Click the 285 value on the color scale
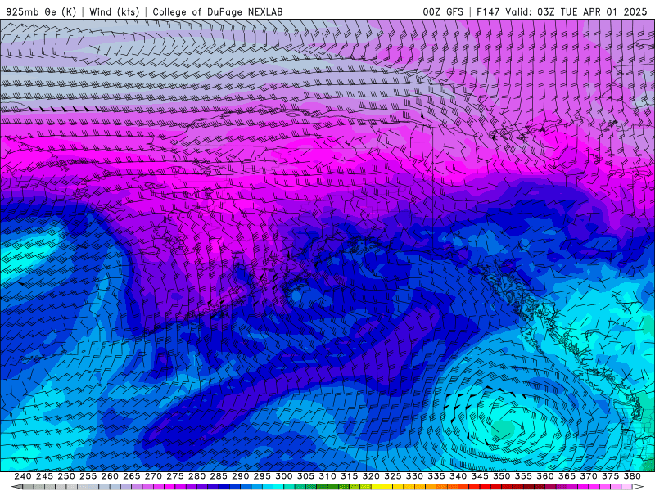The height and width of the screenshot is (491, 655). pyautogui.click(x=219, y=476)
